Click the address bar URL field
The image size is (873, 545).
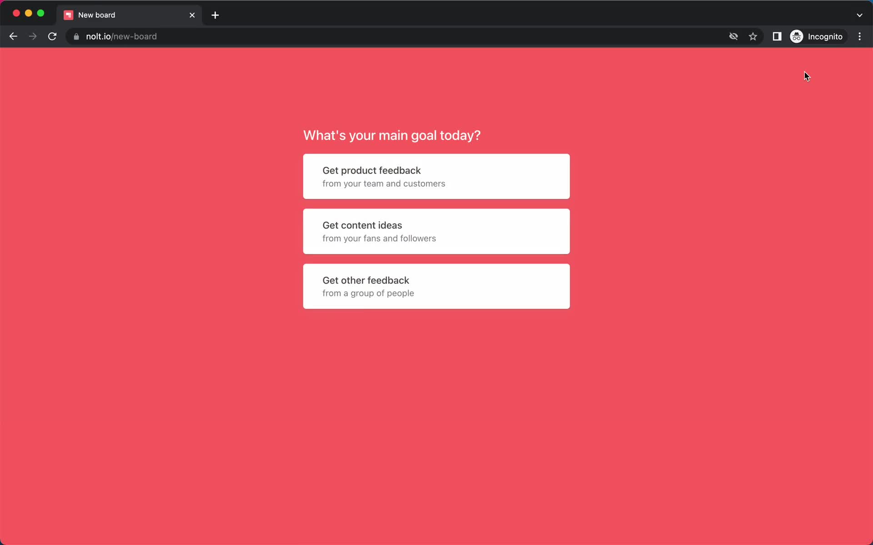point(121,36)
